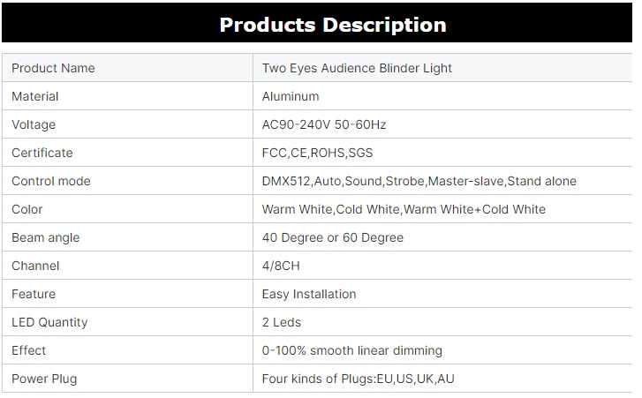The image size is (642, 398).
Task: Click the Two Eyes Audience Blinder Light text
Action: click(357, 68)
